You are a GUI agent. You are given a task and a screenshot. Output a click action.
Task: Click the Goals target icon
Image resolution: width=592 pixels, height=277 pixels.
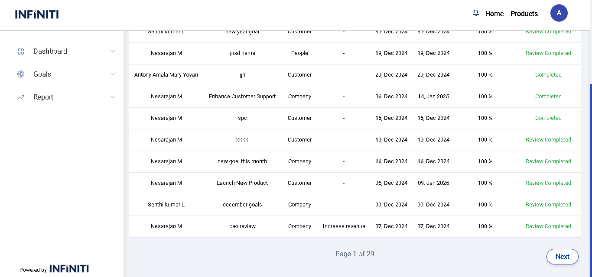(x=21, y=74)
